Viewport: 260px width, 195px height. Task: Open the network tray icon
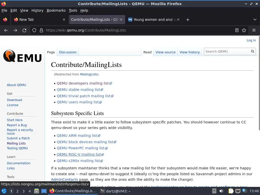point(238,191)
